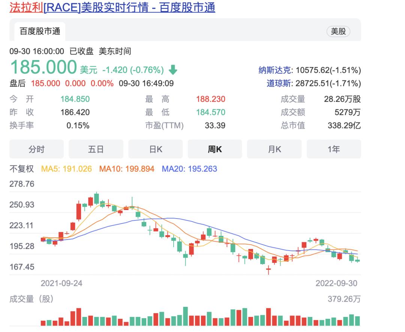Select the 周K chart tab
The image size is (405, 332).
[x=215, y=149]
